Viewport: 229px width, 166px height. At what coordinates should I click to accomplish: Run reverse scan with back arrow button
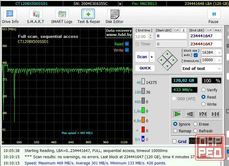[x=190, y=114]
